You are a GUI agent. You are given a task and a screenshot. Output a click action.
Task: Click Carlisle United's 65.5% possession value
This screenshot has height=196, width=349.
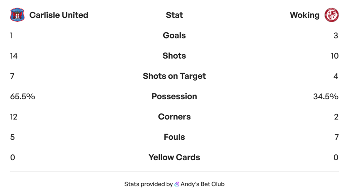22,96
